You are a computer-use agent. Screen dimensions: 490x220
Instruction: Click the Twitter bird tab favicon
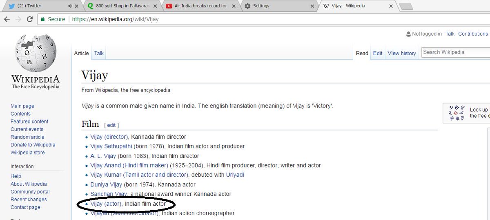click(11, 6)
